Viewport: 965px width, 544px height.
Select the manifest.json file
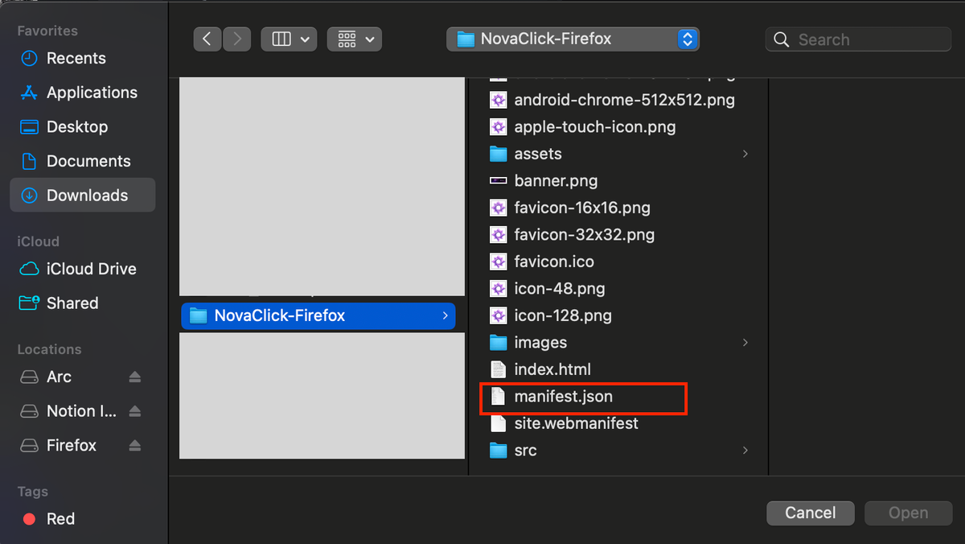[x=563, y=397]
